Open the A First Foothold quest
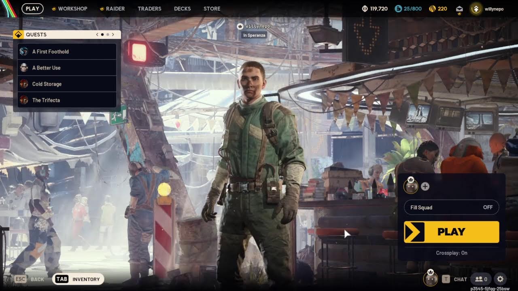Viewport: 518px width, 291px height. click(x=67, y=51)
